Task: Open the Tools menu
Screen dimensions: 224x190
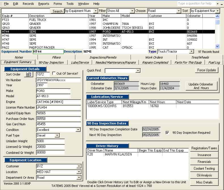Action: pyautogui.click(x=70, y=4)
